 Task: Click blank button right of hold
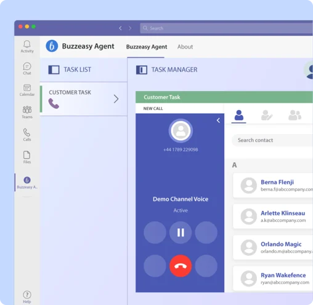(206, 232)
